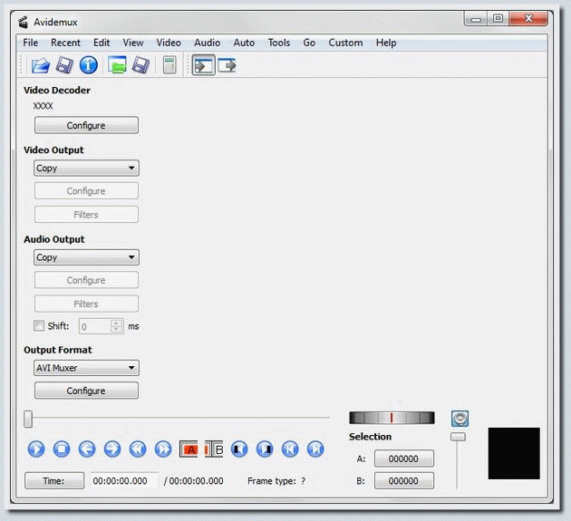
Task: Click the Avidemux clapperboard title icon
Action: tap(24, 23)
